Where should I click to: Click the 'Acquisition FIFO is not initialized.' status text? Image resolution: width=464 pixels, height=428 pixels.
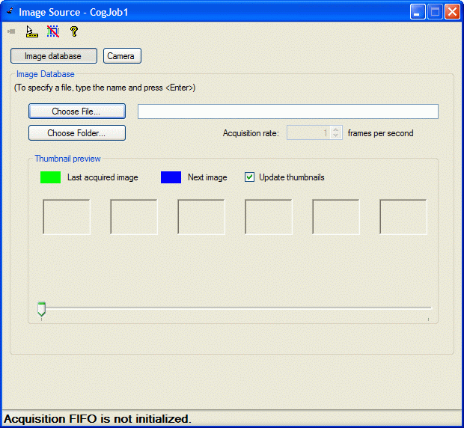97,419
